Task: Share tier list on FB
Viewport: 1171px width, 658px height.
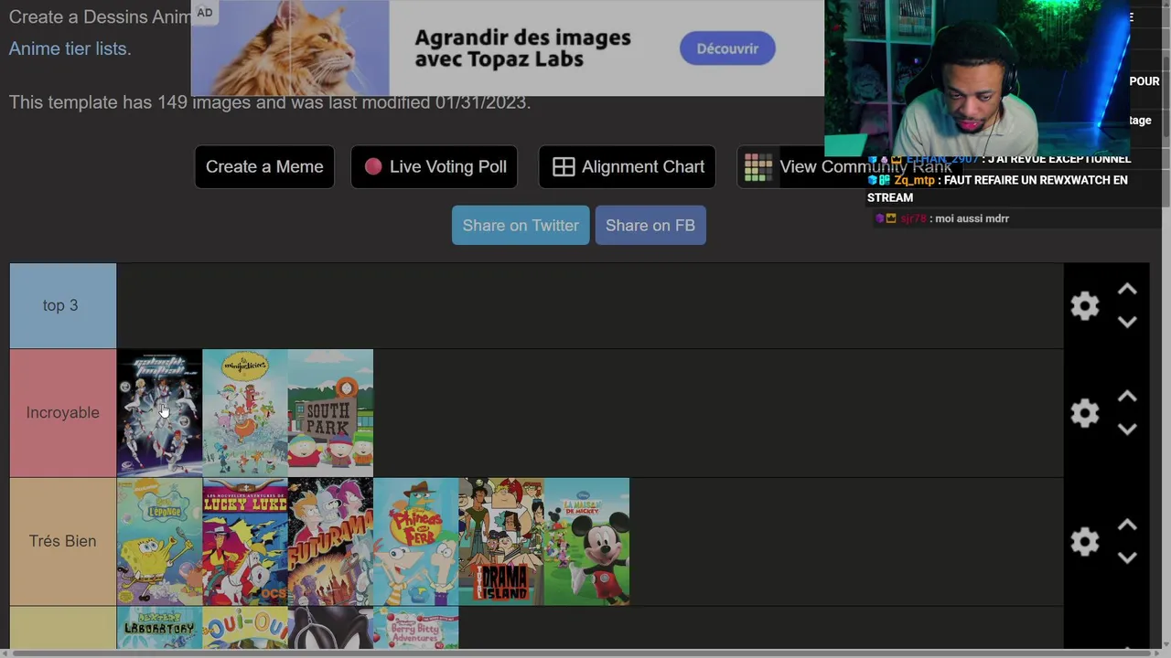Action: click(650, 225)
